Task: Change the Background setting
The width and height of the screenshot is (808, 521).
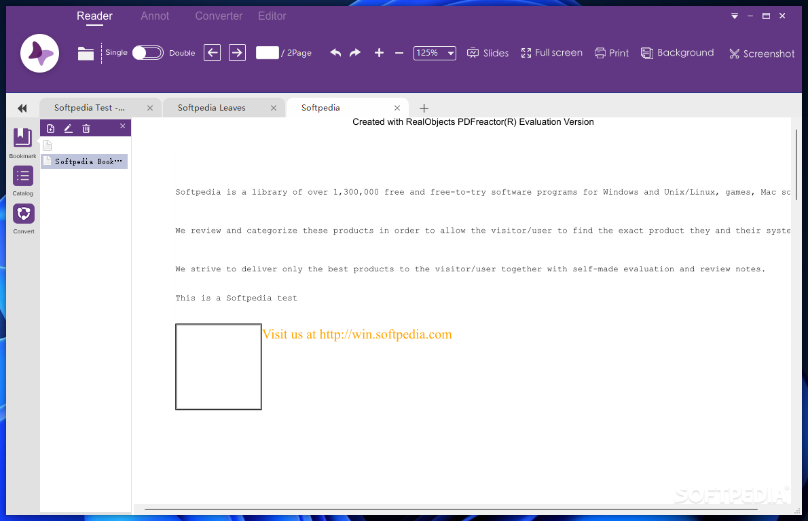Action: [x=677, y=52]
